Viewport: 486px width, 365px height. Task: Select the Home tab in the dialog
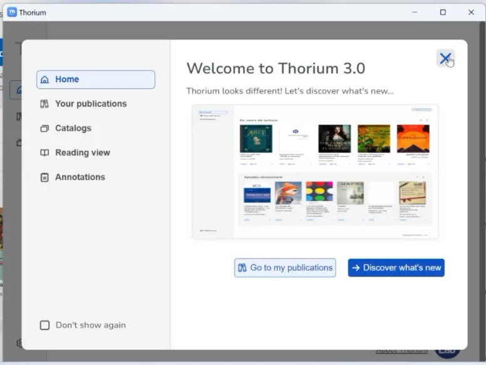pyautogui.click(x=96, y=80)
